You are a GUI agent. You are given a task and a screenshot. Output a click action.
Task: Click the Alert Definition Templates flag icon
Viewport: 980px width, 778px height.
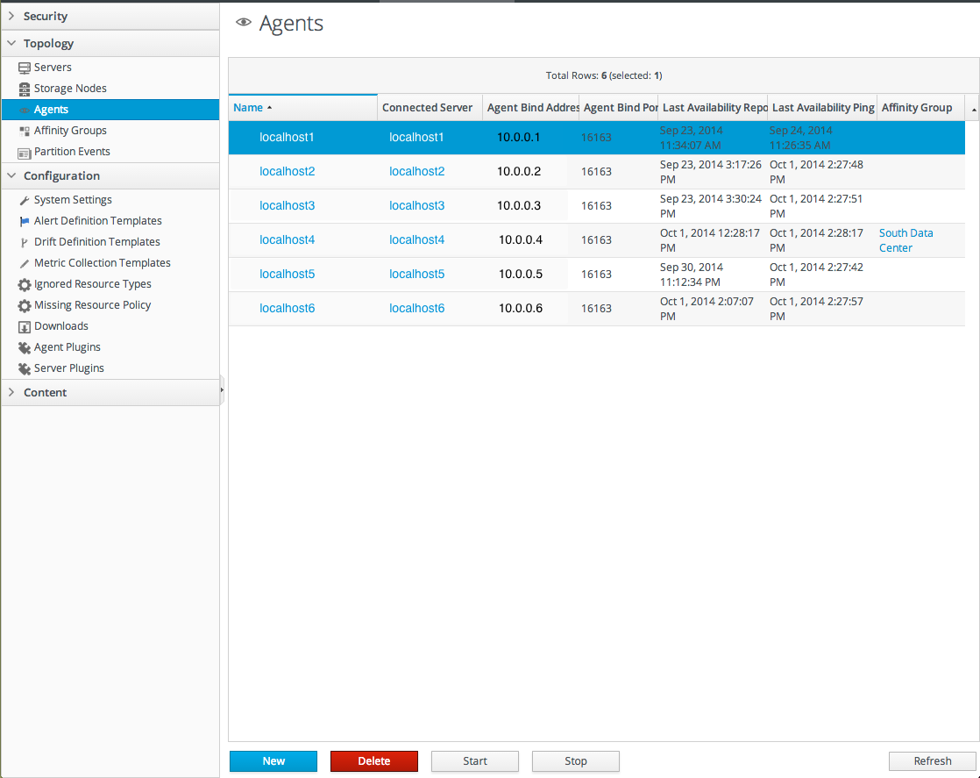click(25, 221)
